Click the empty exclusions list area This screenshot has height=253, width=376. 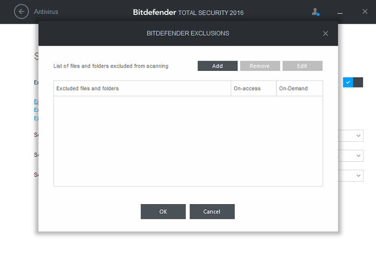pyautogui.click(x=188, y=141)
